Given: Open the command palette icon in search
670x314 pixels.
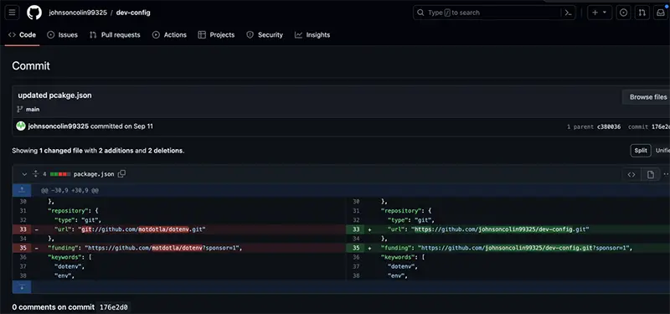Looking at the screenshot, I should 568,13.
